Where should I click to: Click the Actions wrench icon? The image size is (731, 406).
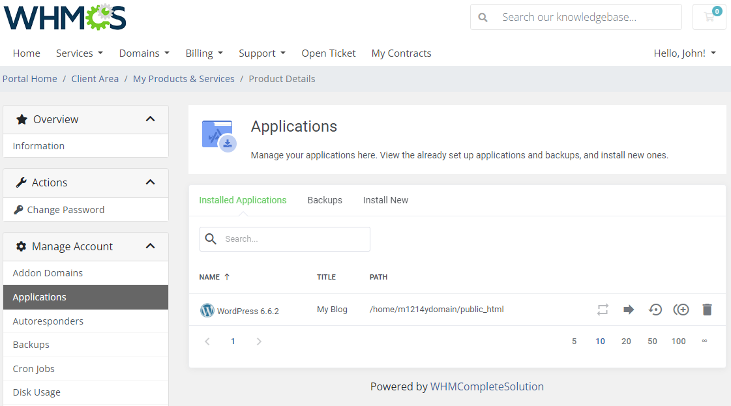[21, 182]
